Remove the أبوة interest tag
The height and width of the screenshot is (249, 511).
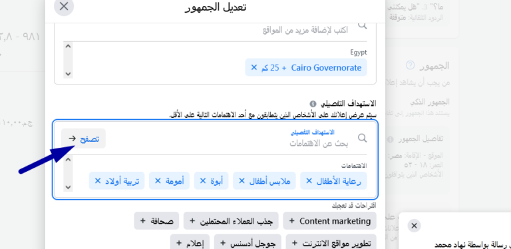pos(203,180)
